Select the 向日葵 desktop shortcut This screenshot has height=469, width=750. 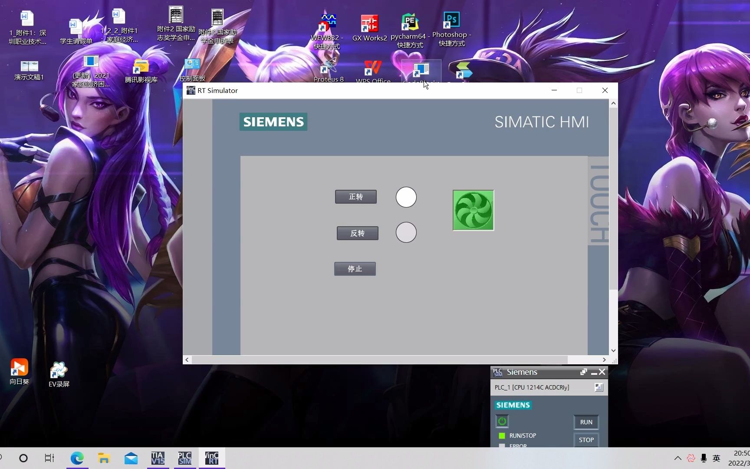point(19,372)
